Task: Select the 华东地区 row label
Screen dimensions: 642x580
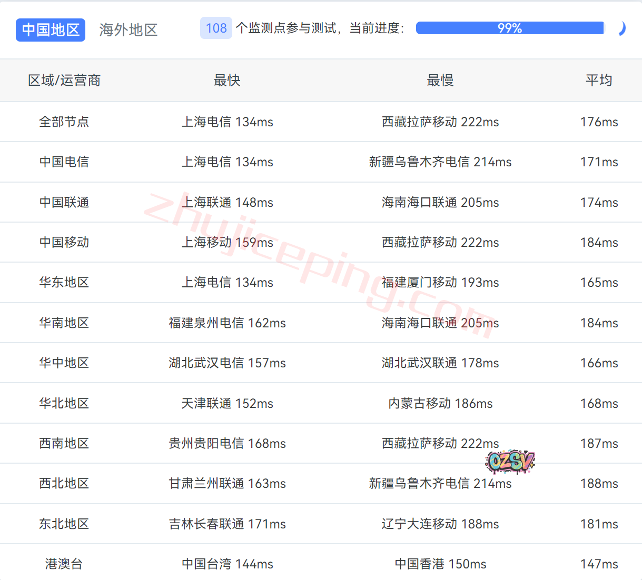Action: (64, 283)
